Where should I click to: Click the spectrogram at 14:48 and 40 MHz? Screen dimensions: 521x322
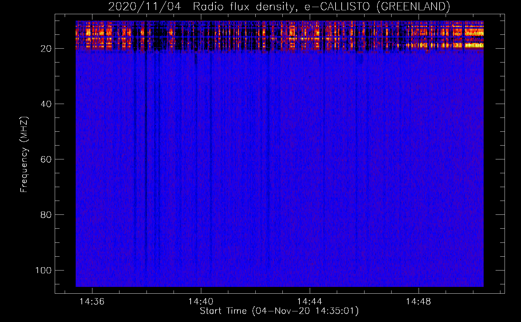point(419,104)
